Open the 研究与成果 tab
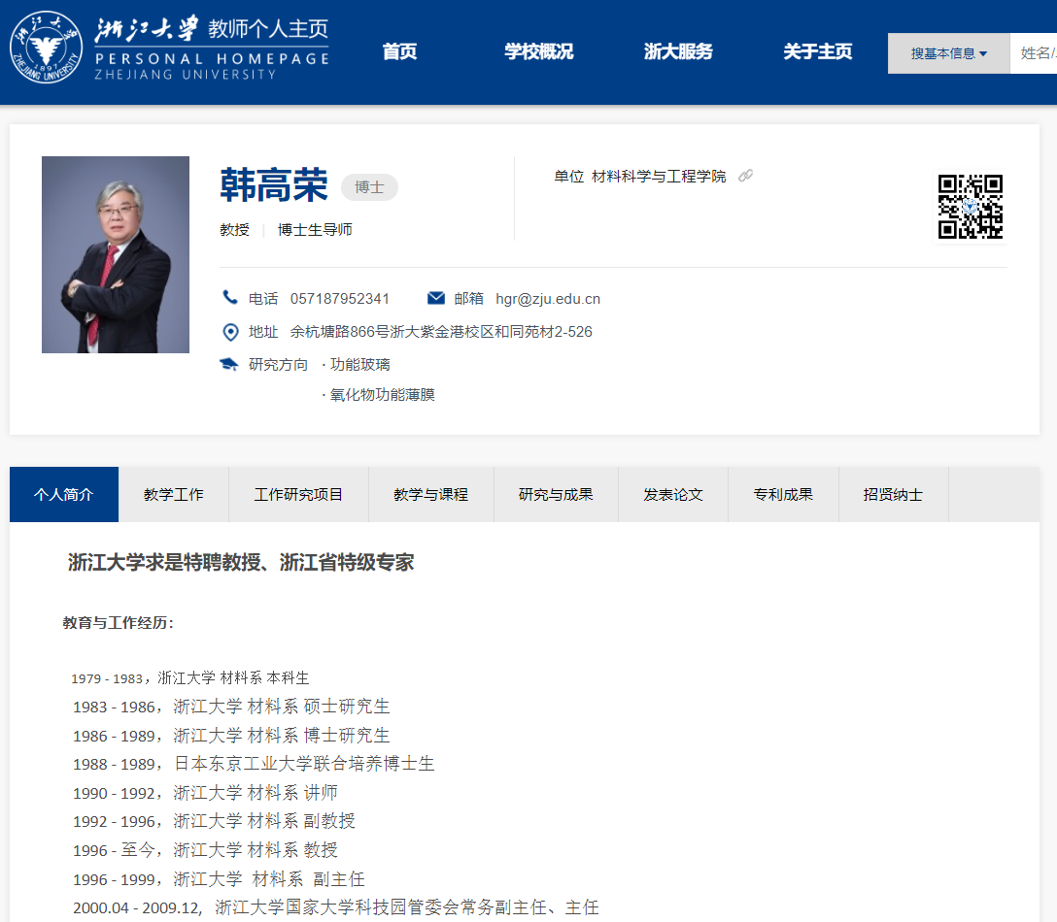 pyautogui.click(x=556, y=494)
